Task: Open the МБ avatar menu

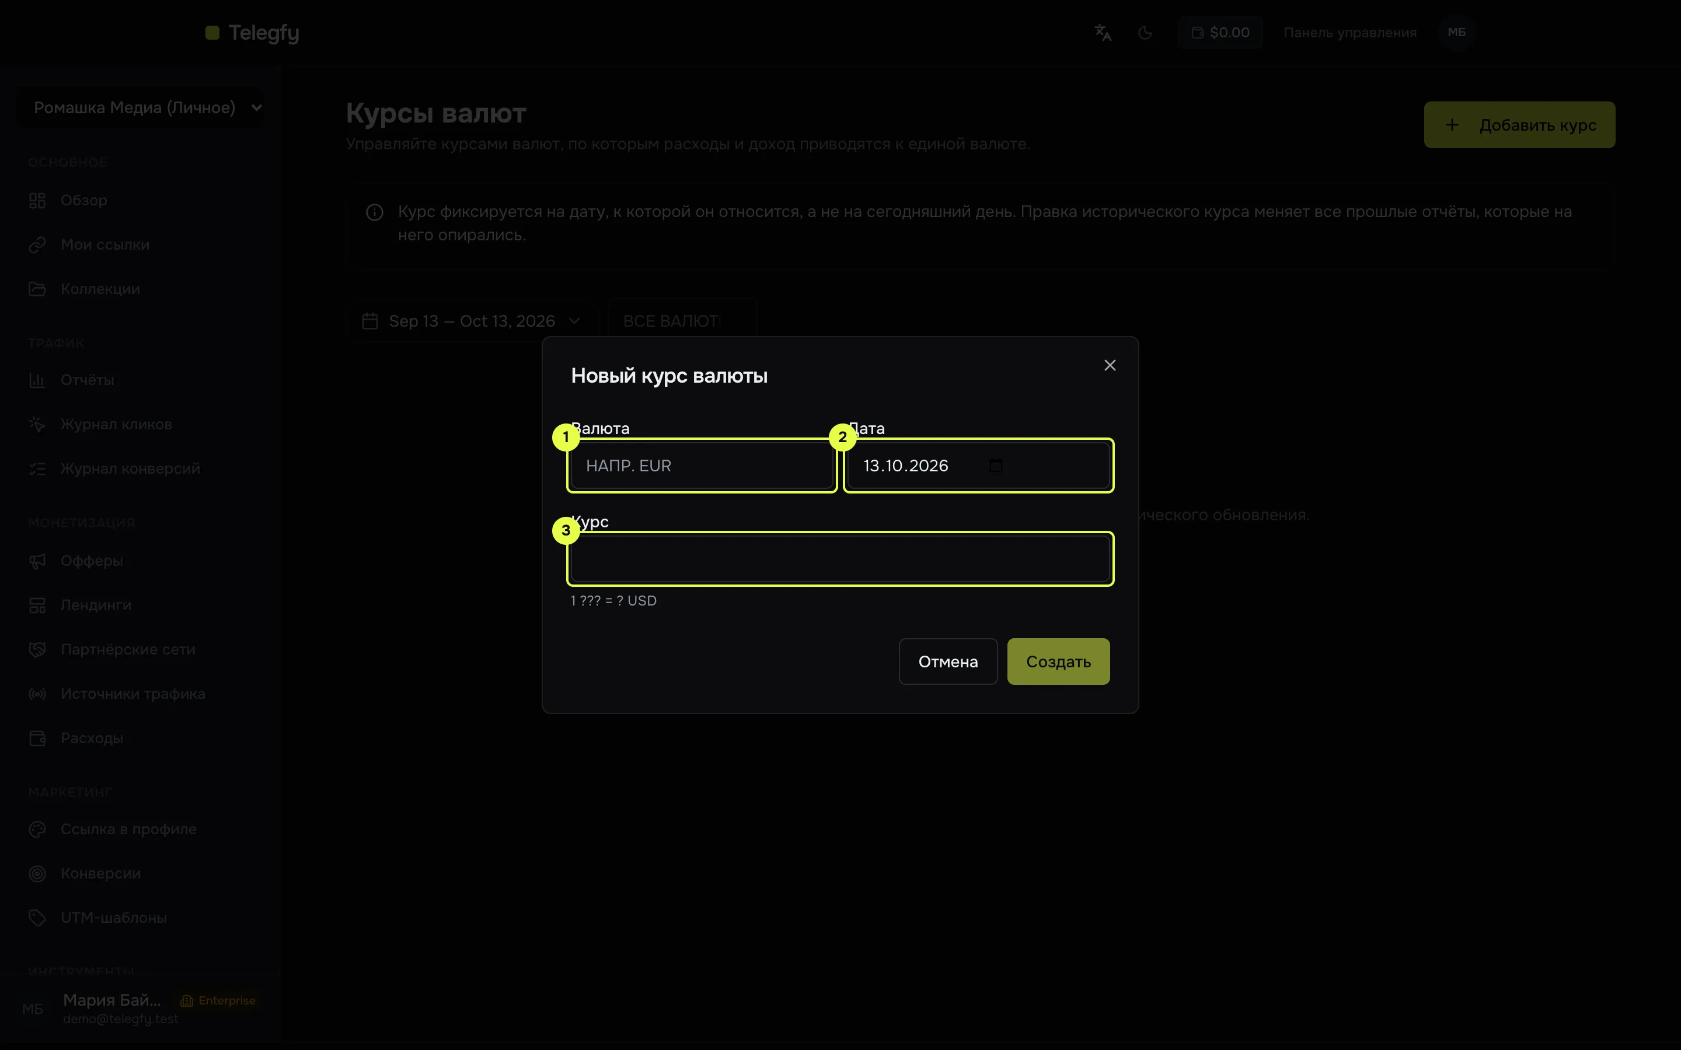Action: [x=1457, y=33]
